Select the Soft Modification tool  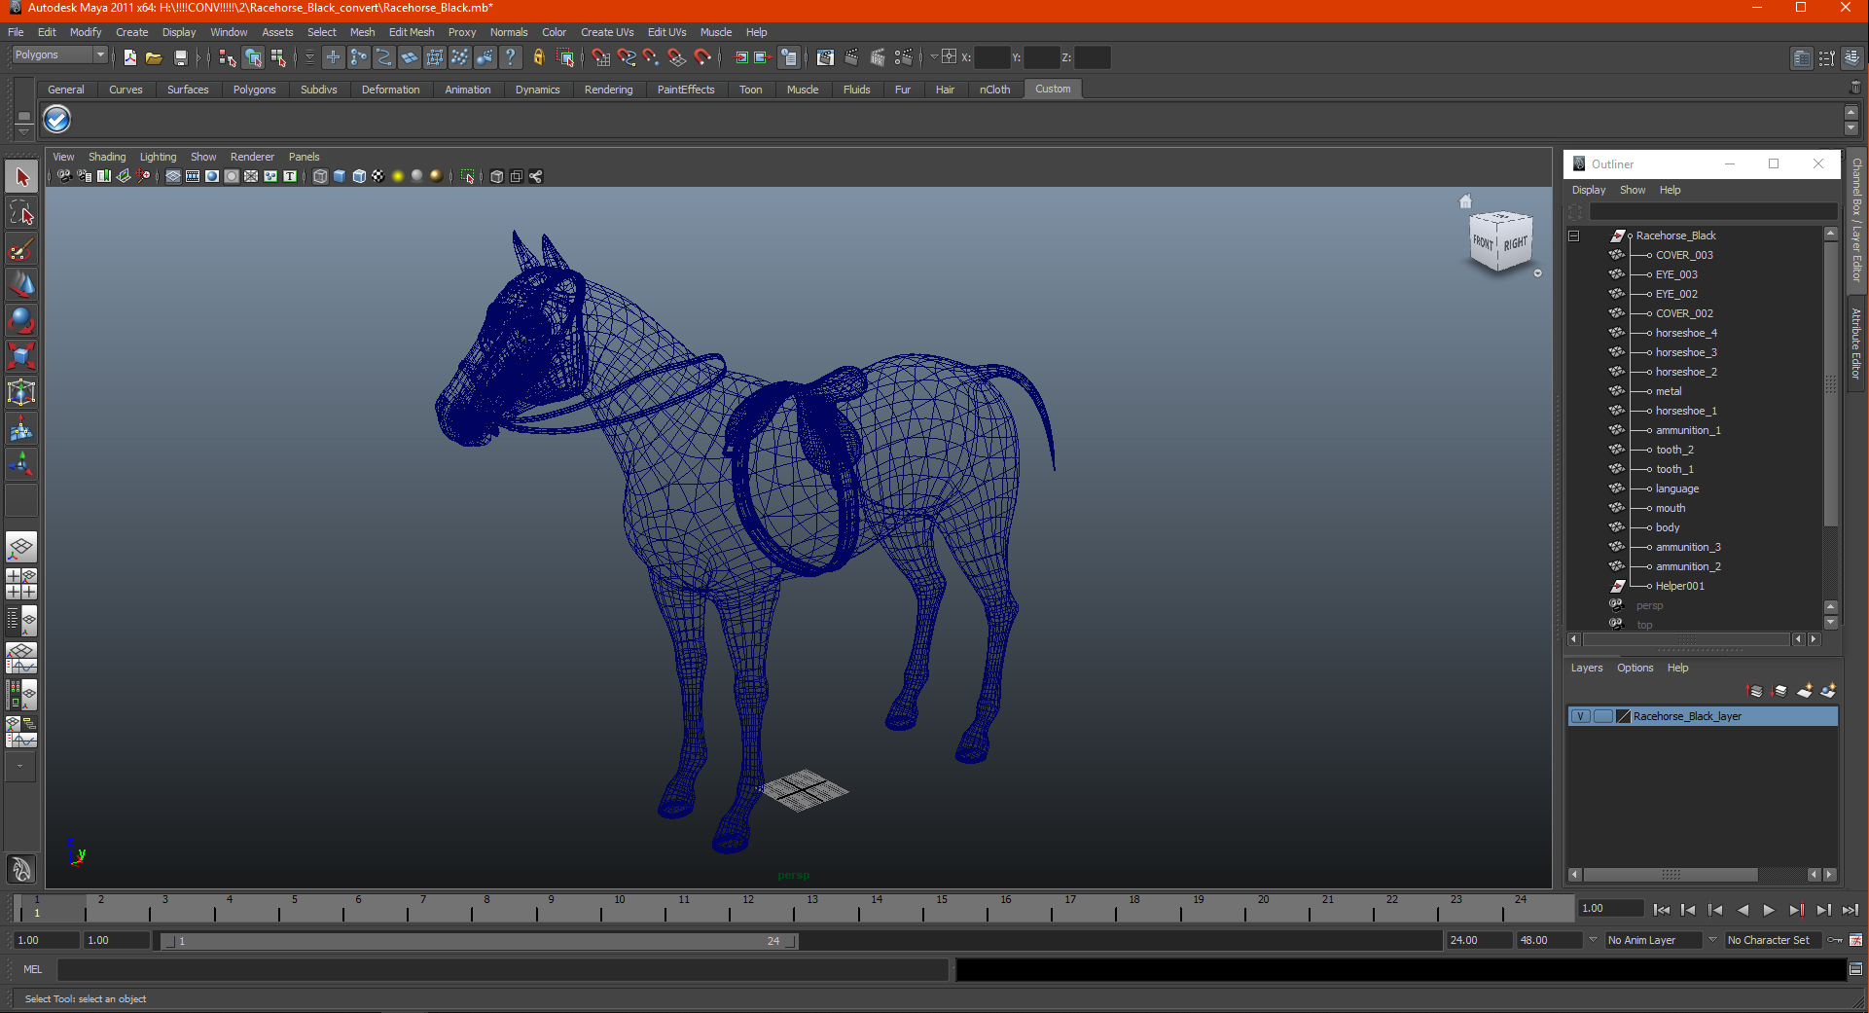click(x=21, y=428)
